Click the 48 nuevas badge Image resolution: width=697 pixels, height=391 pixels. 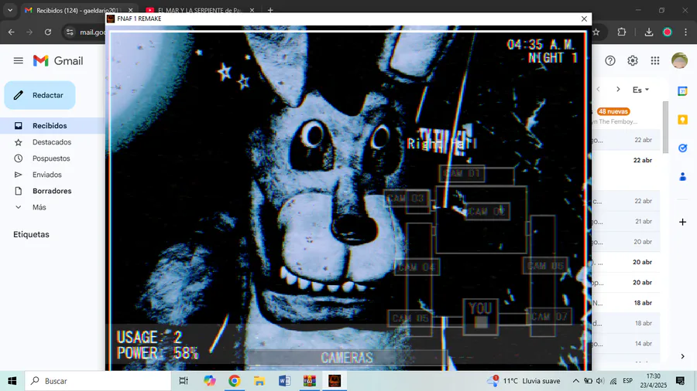click(613, 111)
